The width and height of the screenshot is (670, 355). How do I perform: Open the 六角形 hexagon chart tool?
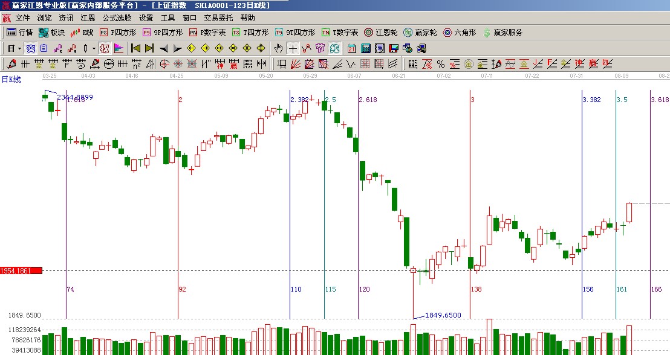tap(460, 33)
